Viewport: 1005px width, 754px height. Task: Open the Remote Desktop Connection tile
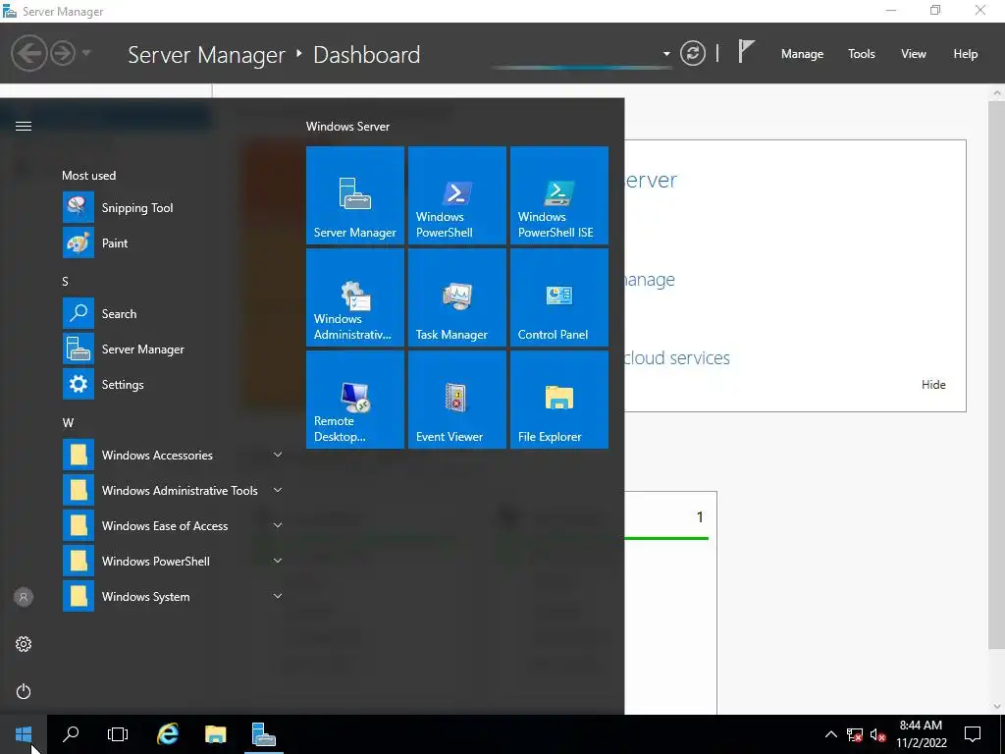pyautogui.click(x=355, y=400)
